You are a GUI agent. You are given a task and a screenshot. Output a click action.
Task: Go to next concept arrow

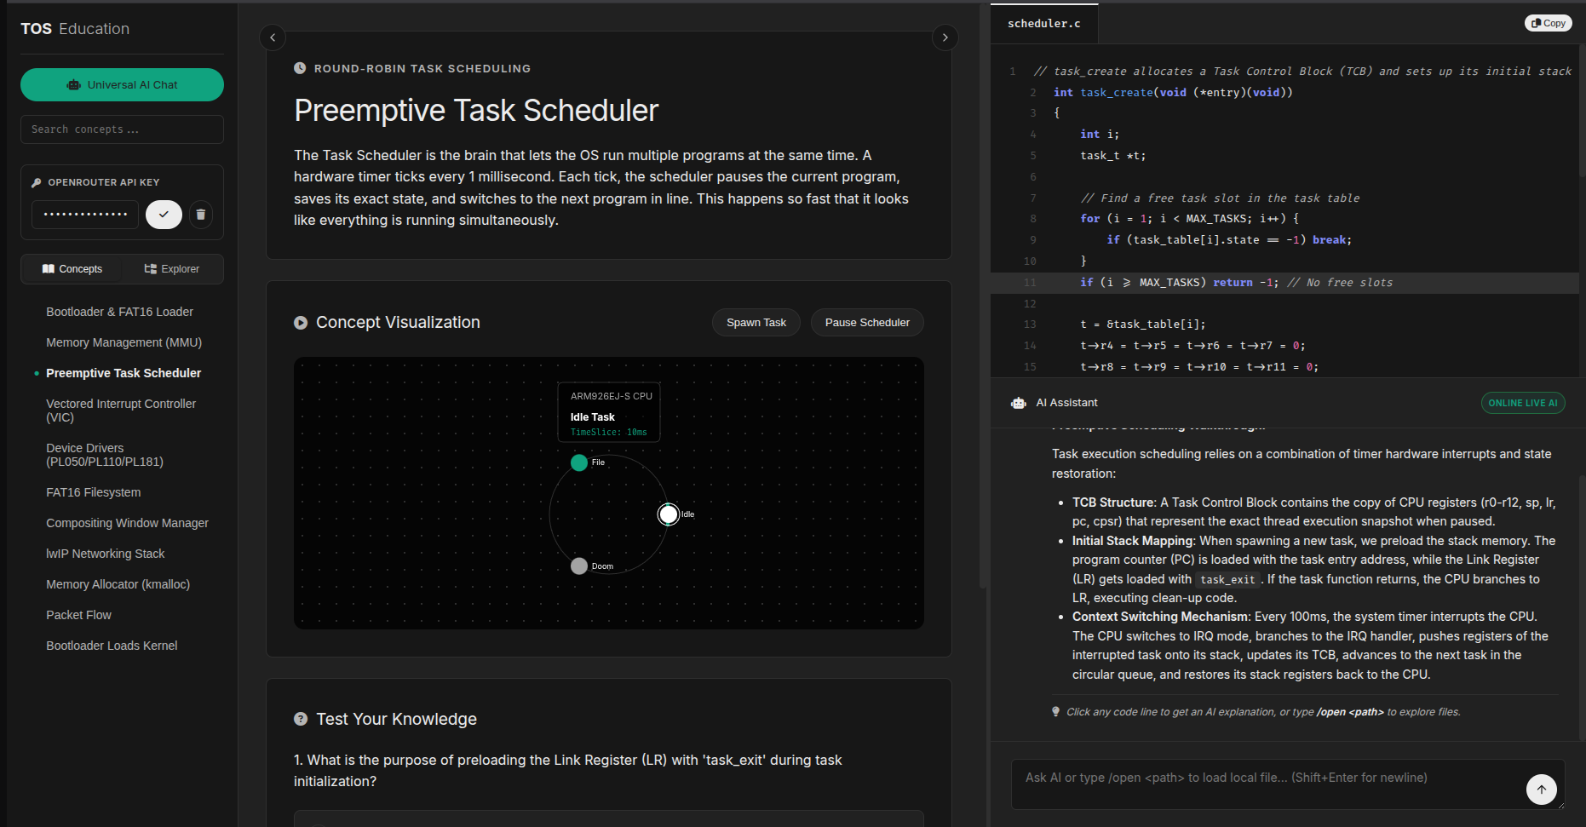click(x=945, y=37)
